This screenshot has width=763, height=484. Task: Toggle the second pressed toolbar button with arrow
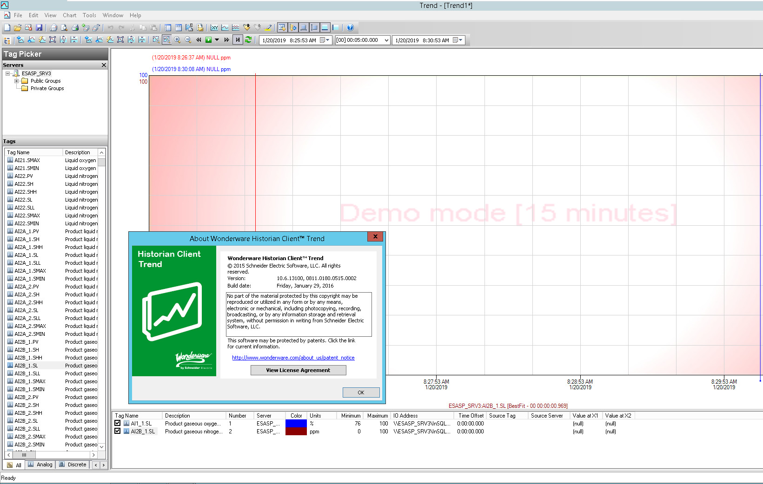pos(293,27)
